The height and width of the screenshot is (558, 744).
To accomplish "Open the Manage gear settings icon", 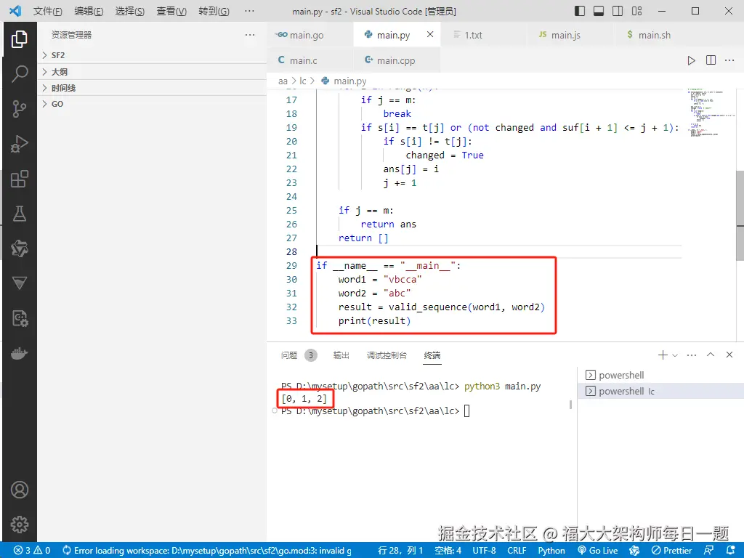I will (20, 525).
